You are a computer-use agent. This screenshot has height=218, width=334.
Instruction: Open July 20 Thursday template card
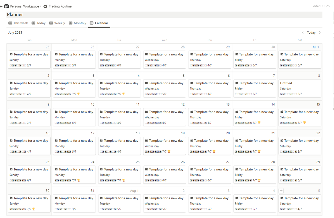click(x=210, y=146)
